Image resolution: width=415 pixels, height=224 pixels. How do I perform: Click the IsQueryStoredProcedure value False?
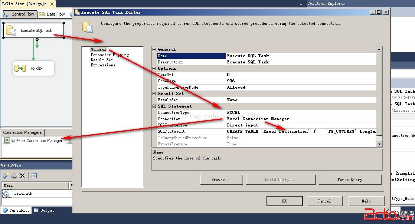[x=301, y=138]
